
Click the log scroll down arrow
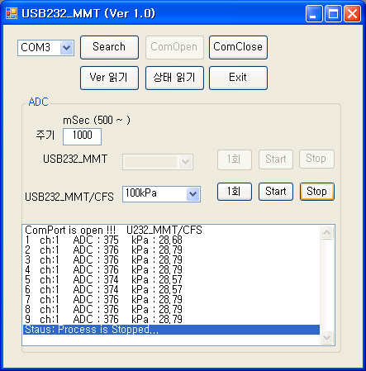327,337
